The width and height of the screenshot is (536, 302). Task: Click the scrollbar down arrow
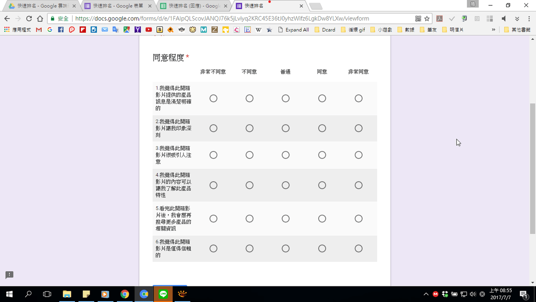[x=533, y=283]
